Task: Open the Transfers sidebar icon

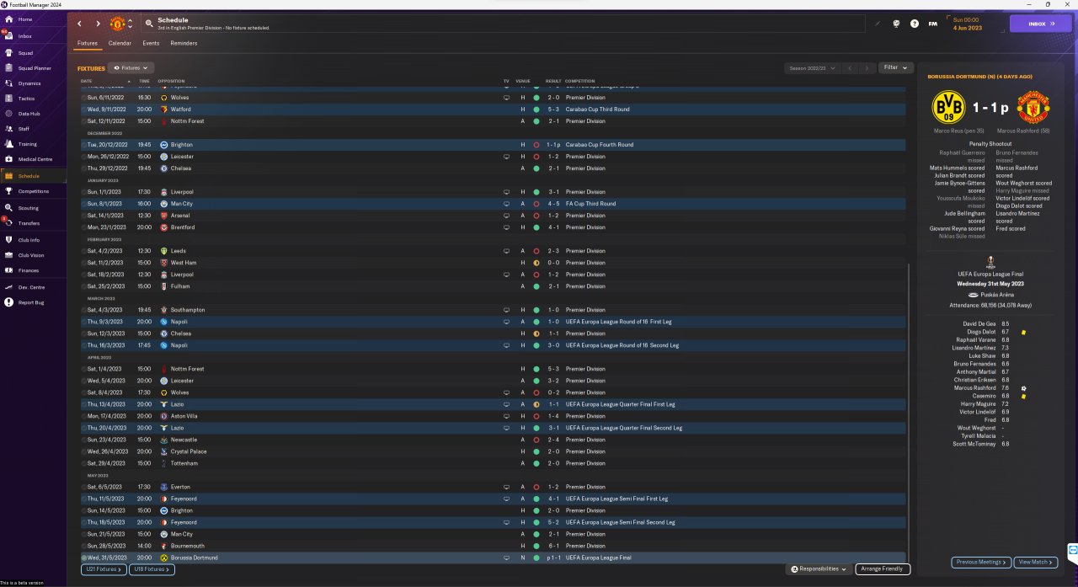Action: coord(8,223)
